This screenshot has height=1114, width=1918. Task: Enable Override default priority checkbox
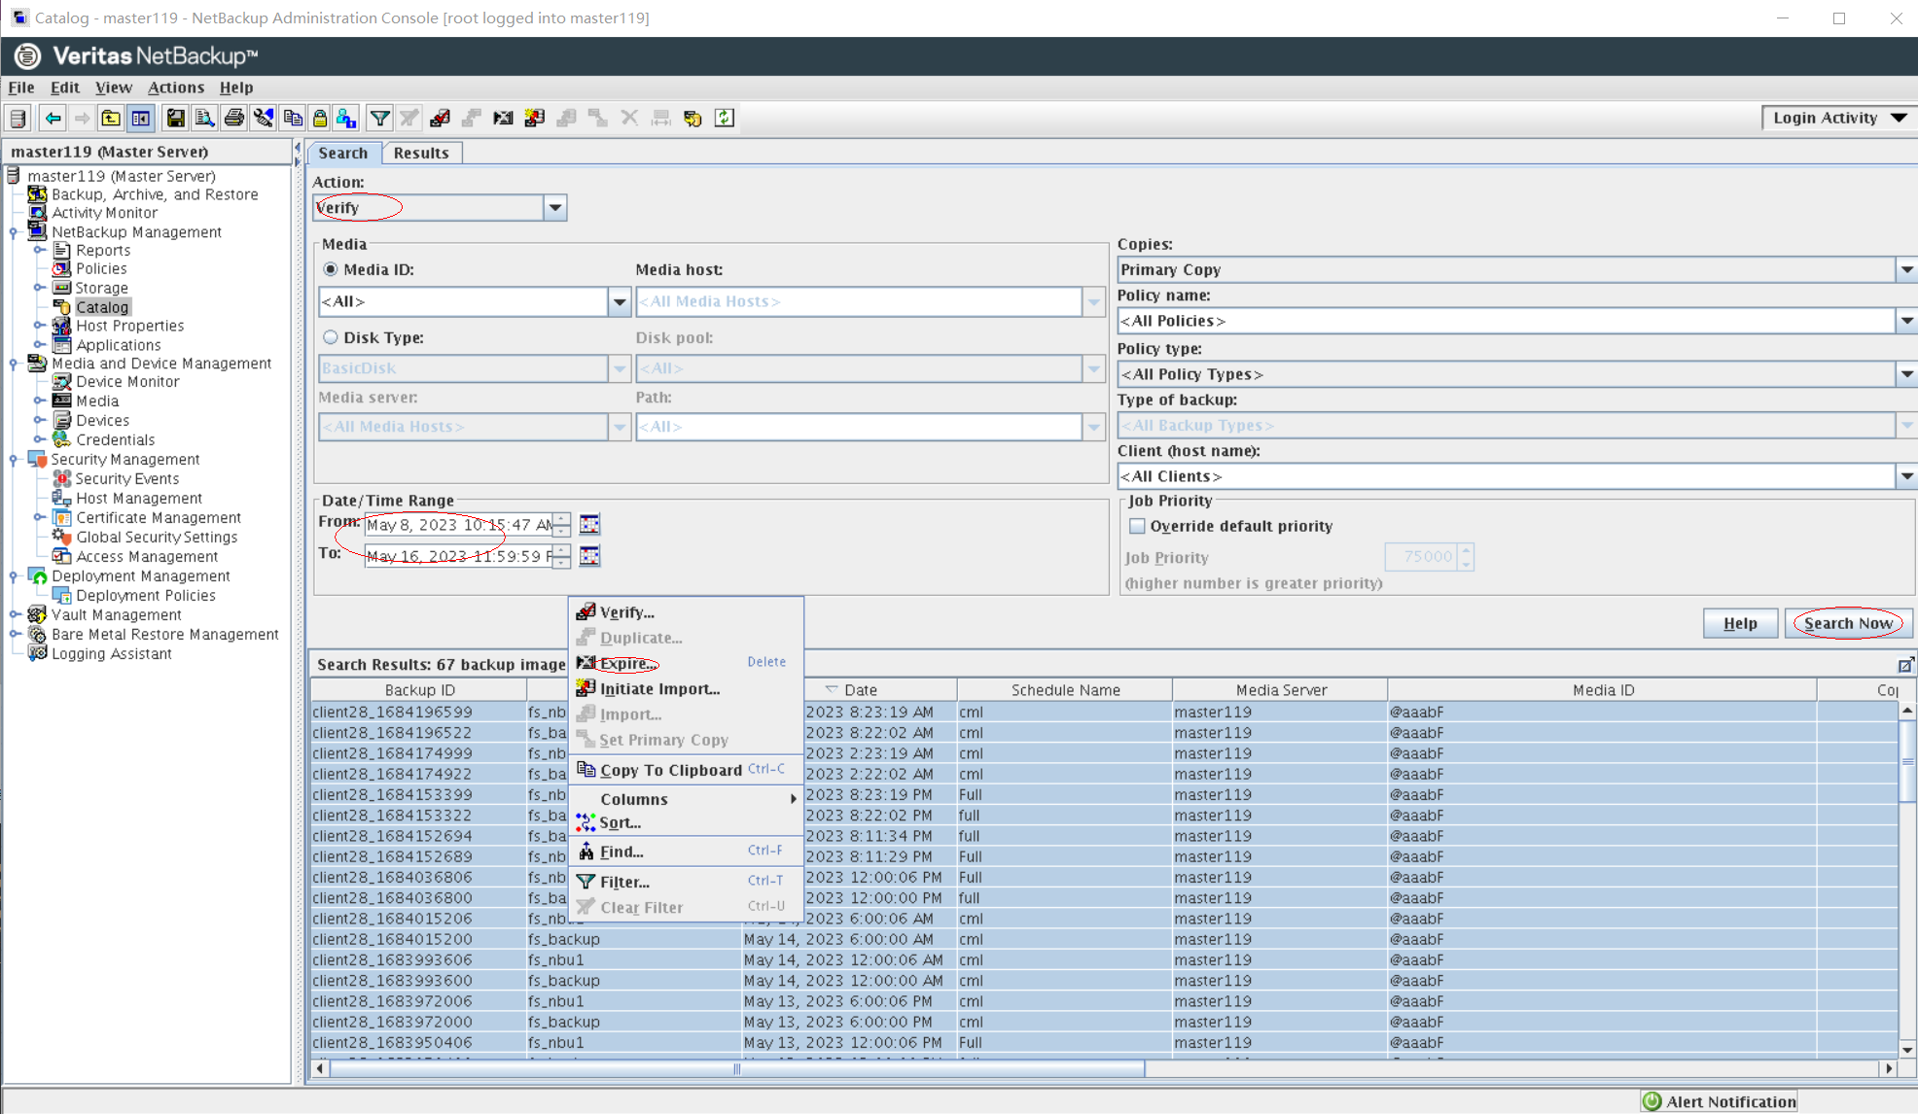(x=1137, y=526)
